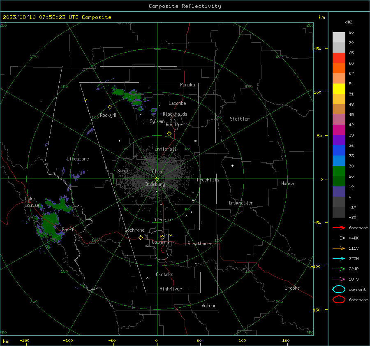This screenshot has height=346, width=370.
Task: Click the Composite_Reflectivity title
Action: pos(185,6)
